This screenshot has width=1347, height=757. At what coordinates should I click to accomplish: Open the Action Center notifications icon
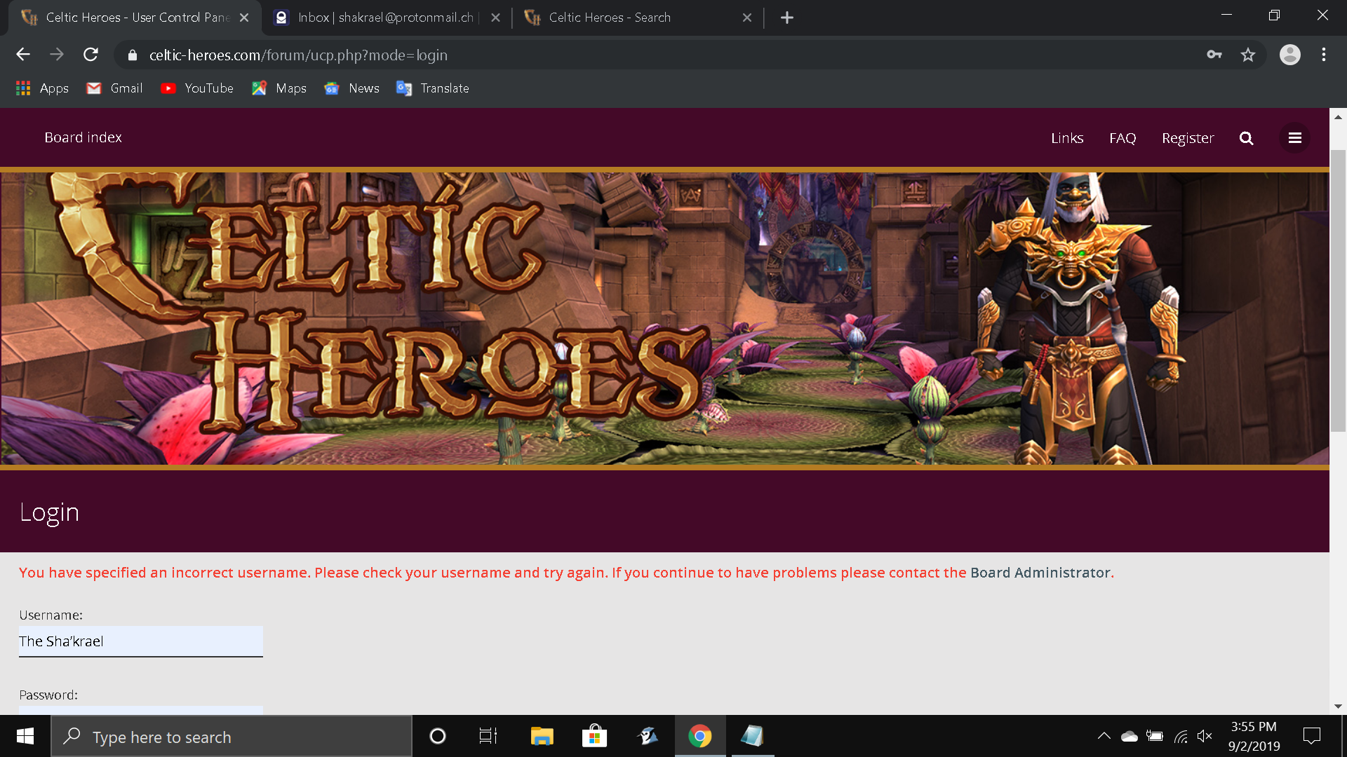(1312, 736)
